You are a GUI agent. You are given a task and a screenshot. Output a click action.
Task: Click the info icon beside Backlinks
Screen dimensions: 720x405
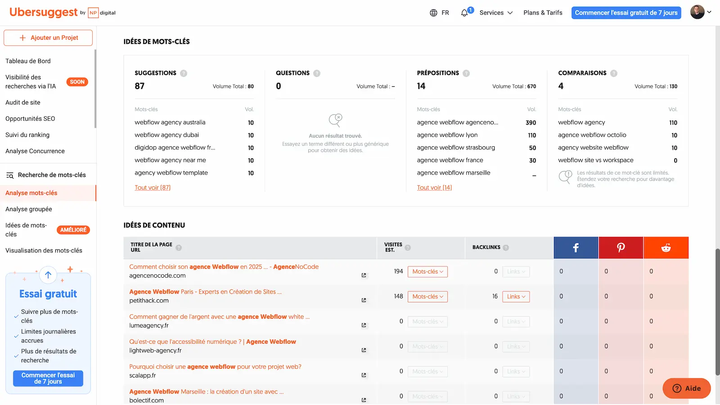[506, 247]
